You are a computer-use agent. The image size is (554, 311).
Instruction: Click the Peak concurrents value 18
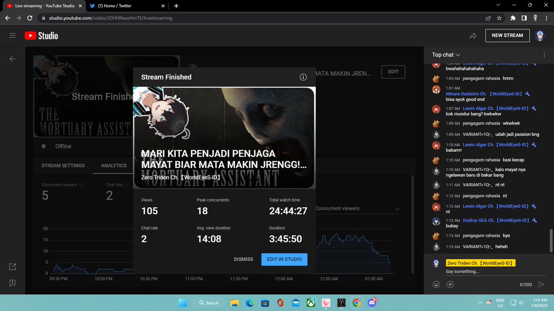[x=202, y=211]
